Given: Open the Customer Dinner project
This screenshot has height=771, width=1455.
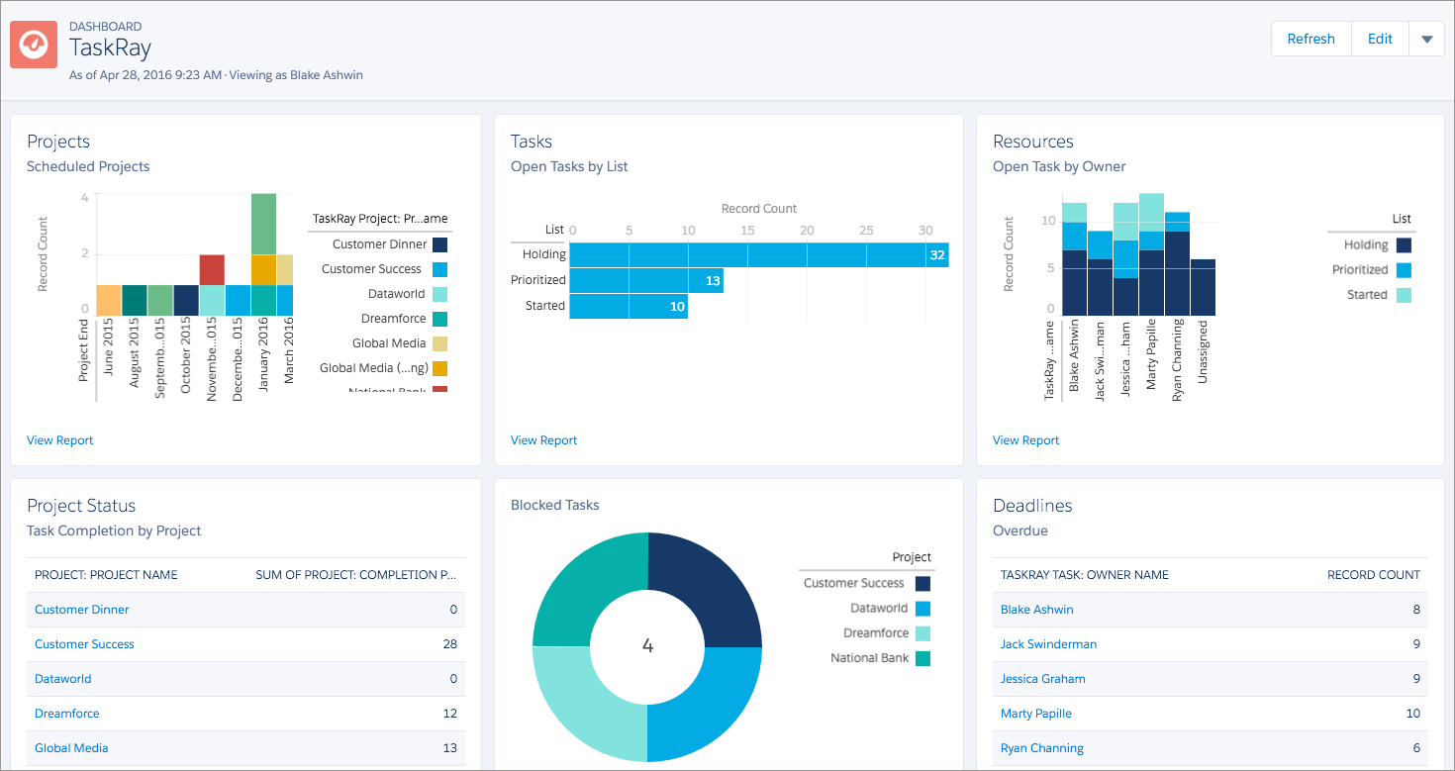Looking at the screenshot, I should (x=81, y=610).
